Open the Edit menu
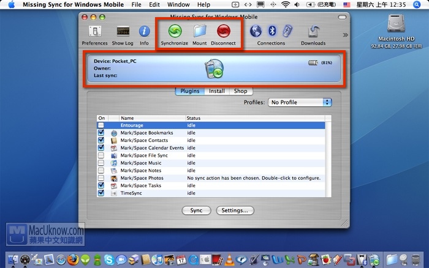429x268 pixels. [x=154, y=5]
